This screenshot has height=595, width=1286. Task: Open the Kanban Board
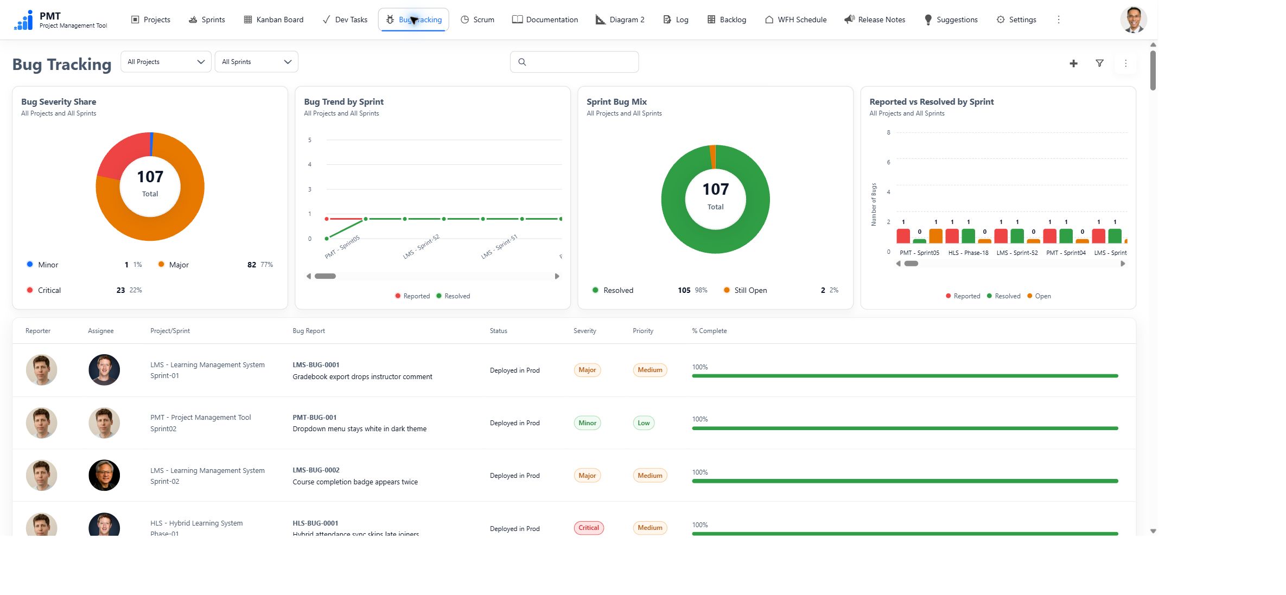click(273, 20)
